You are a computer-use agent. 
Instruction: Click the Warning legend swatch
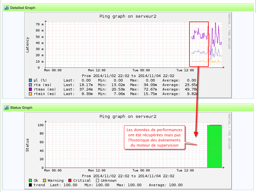tap(44, 180)
